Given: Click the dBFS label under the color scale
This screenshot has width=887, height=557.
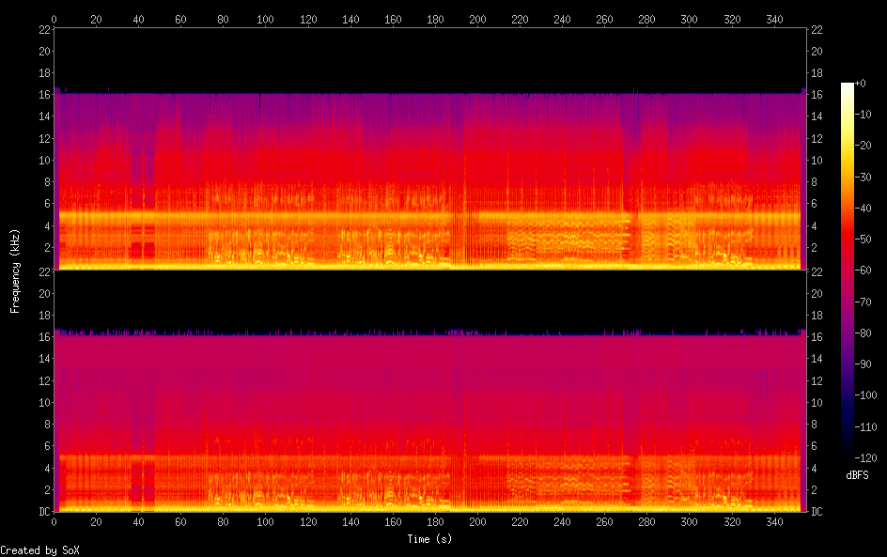Looking at the screenshot, I should click(857, 476).
